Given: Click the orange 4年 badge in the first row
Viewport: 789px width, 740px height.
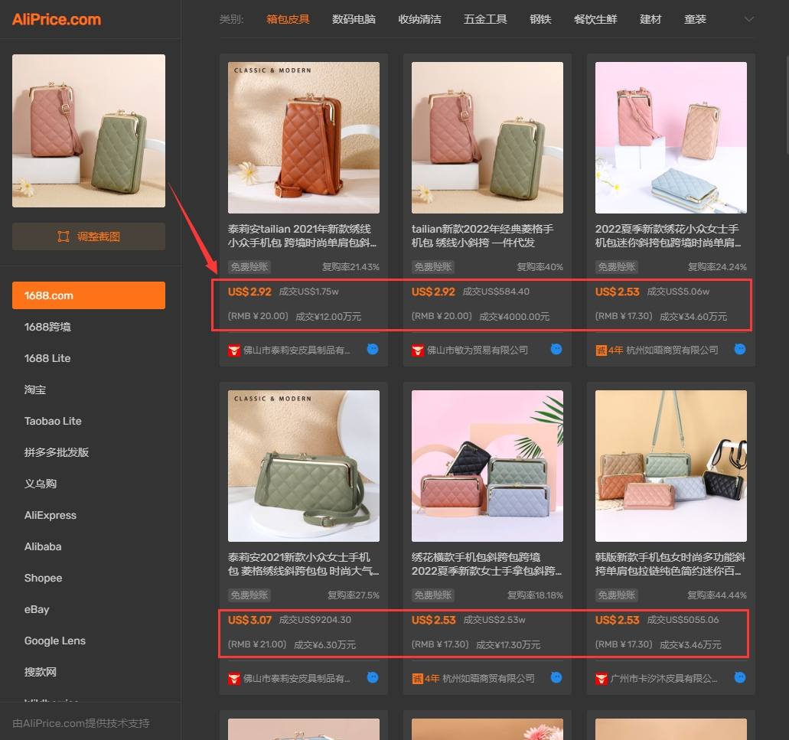Looking at the screenshot, I should pyautogui.click(x=609, y=350).
